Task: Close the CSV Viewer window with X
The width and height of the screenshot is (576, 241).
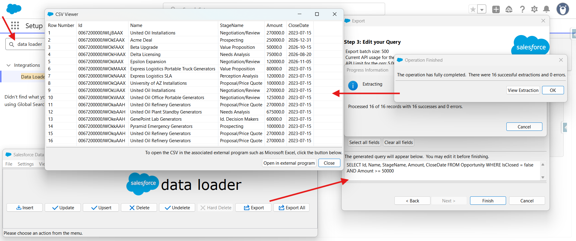Action: tap(335, 14)
